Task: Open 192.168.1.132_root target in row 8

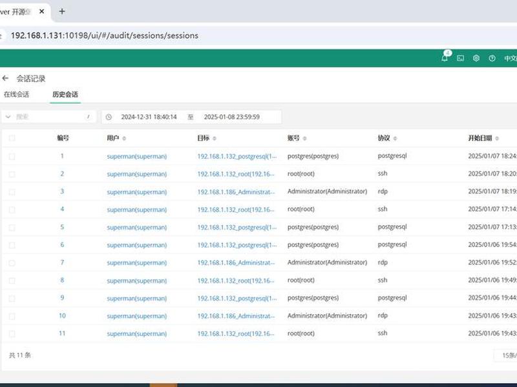Action: [236, 281]
